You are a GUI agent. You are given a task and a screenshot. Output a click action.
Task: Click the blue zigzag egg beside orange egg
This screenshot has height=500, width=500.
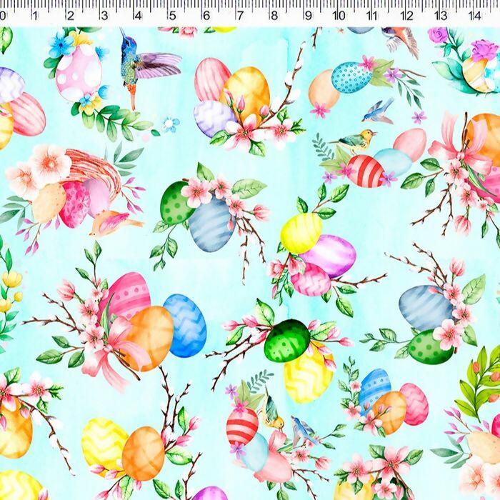pyautogui.click(x=186, y=325)
